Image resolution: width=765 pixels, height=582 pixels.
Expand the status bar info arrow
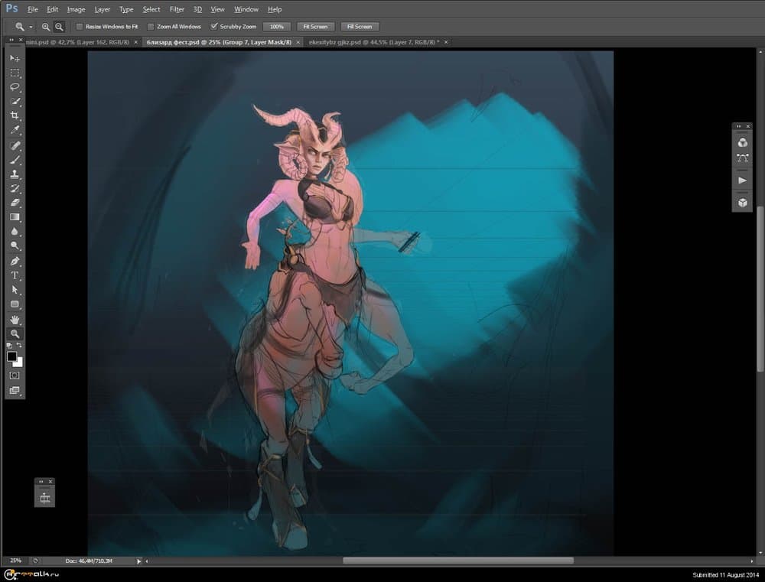[x=138, y=561]
